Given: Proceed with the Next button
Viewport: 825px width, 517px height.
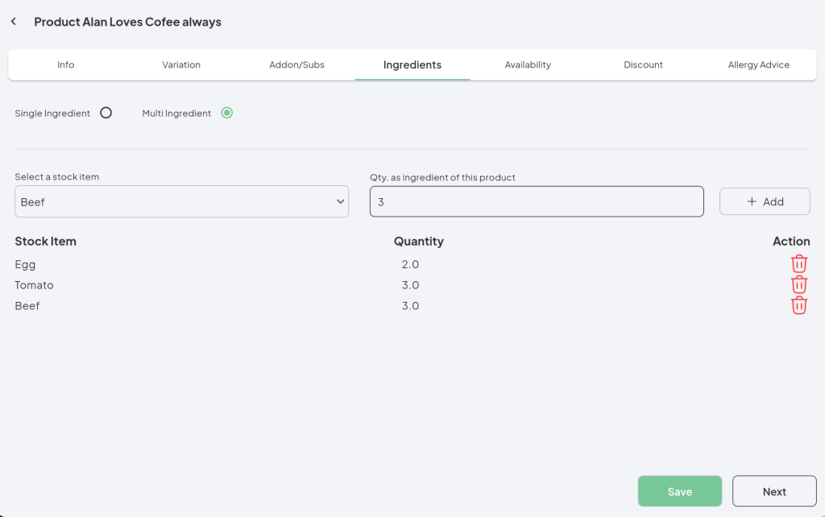Looking at the screenshot, I should [774, 491].
